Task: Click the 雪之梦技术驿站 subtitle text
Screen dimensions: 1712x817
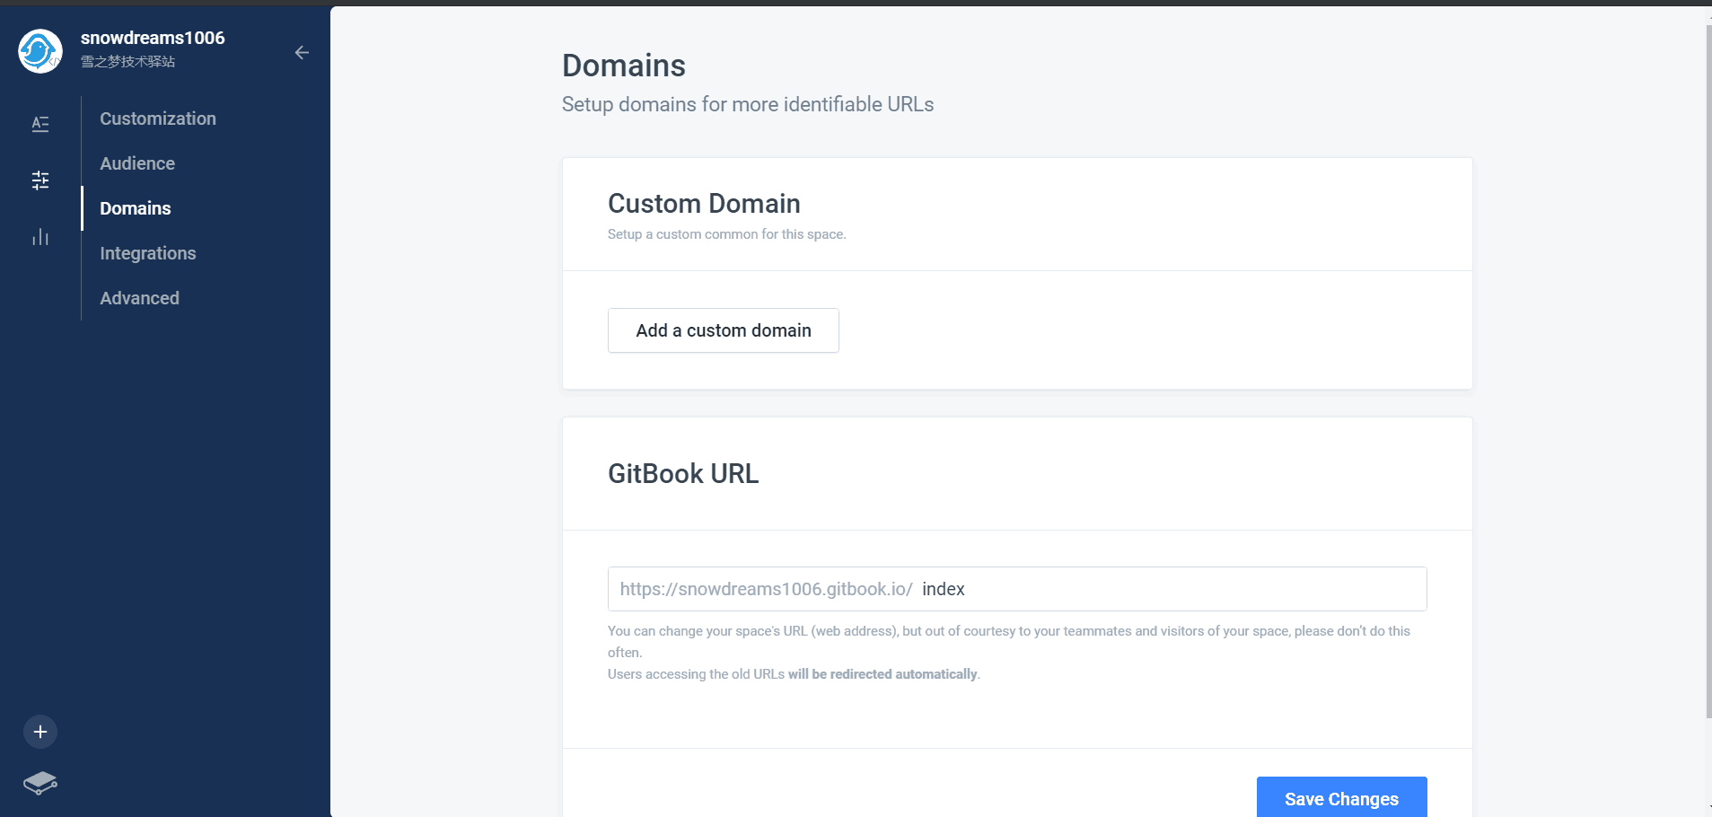Action: 127,61
